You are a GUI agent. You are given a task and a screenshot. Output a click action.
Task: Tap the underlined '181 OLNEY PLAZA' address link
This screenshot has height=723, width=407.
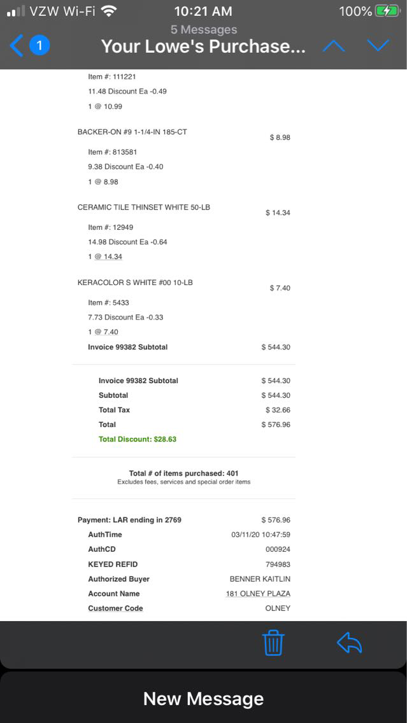tap(258, 594)
